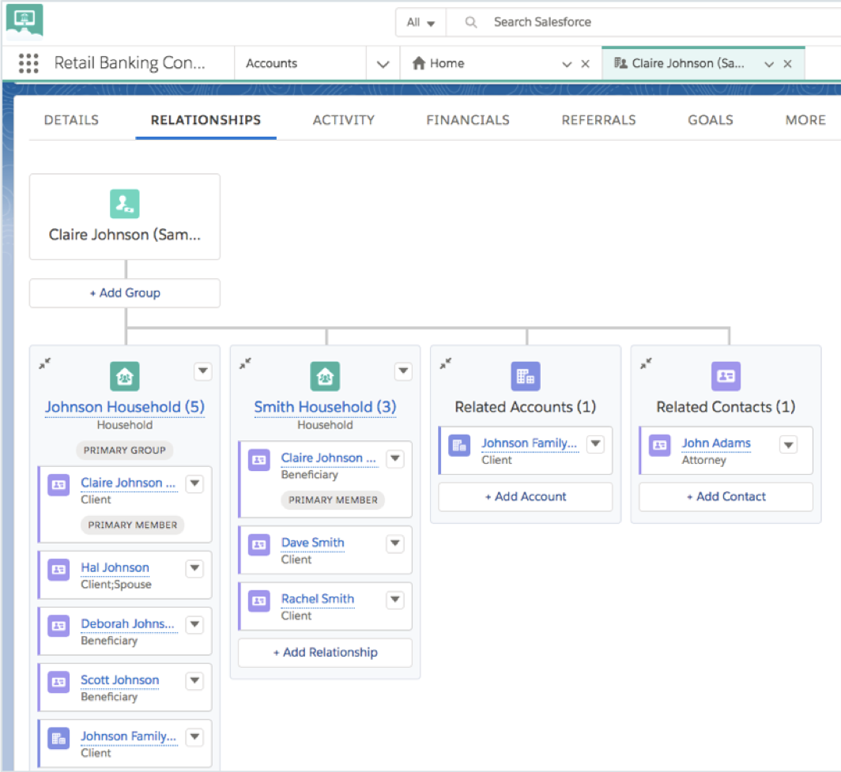Click the Smith Household group icon
841x772 pixels.
click(325, 377)
